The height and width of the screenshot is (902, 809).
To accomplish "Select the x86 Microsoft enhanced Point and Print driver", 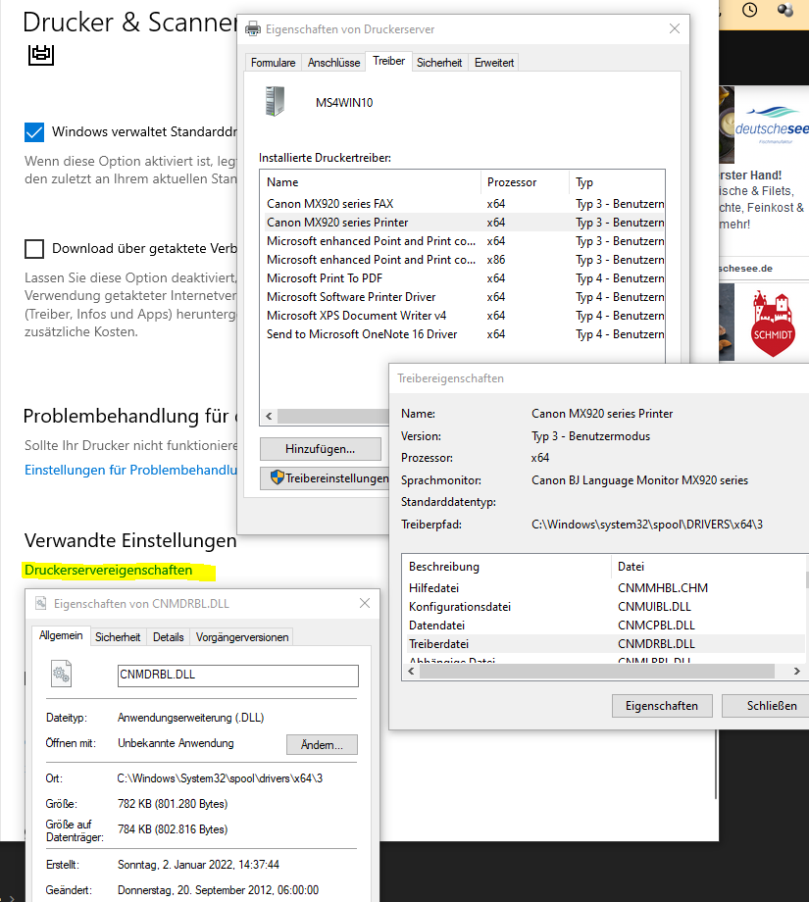I will pos(463,260).
